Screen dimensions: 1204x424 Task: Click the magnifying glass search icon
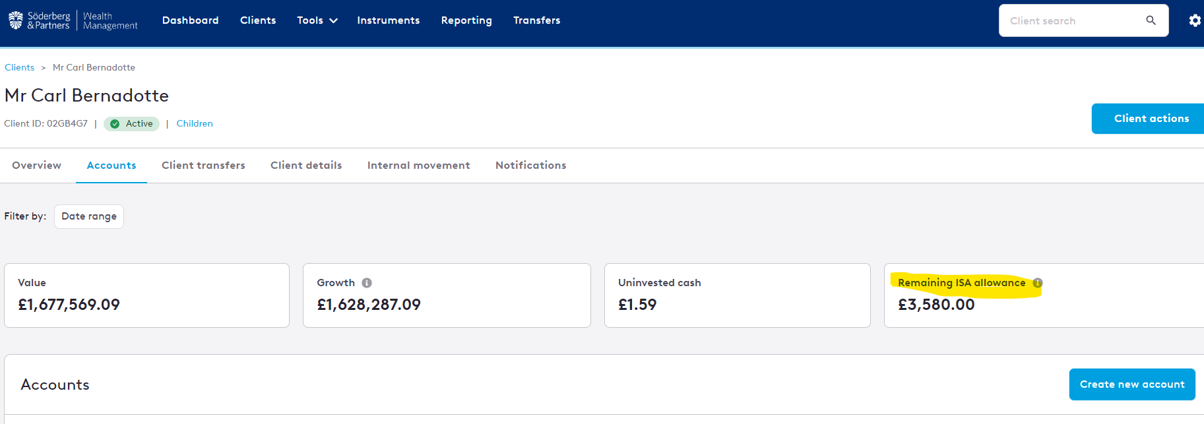point(1151,20)
